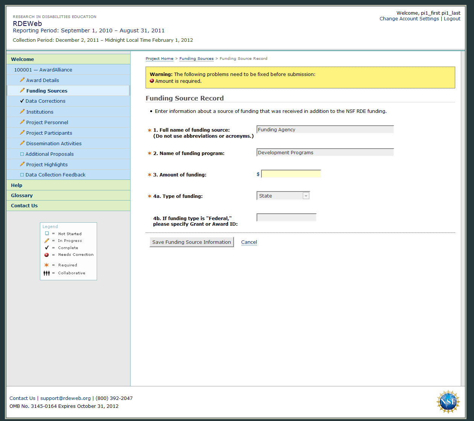Screen dimensions: 474x421
Task: Click the pencil icon beside Award Details
Action: click(x=22, y=80)
